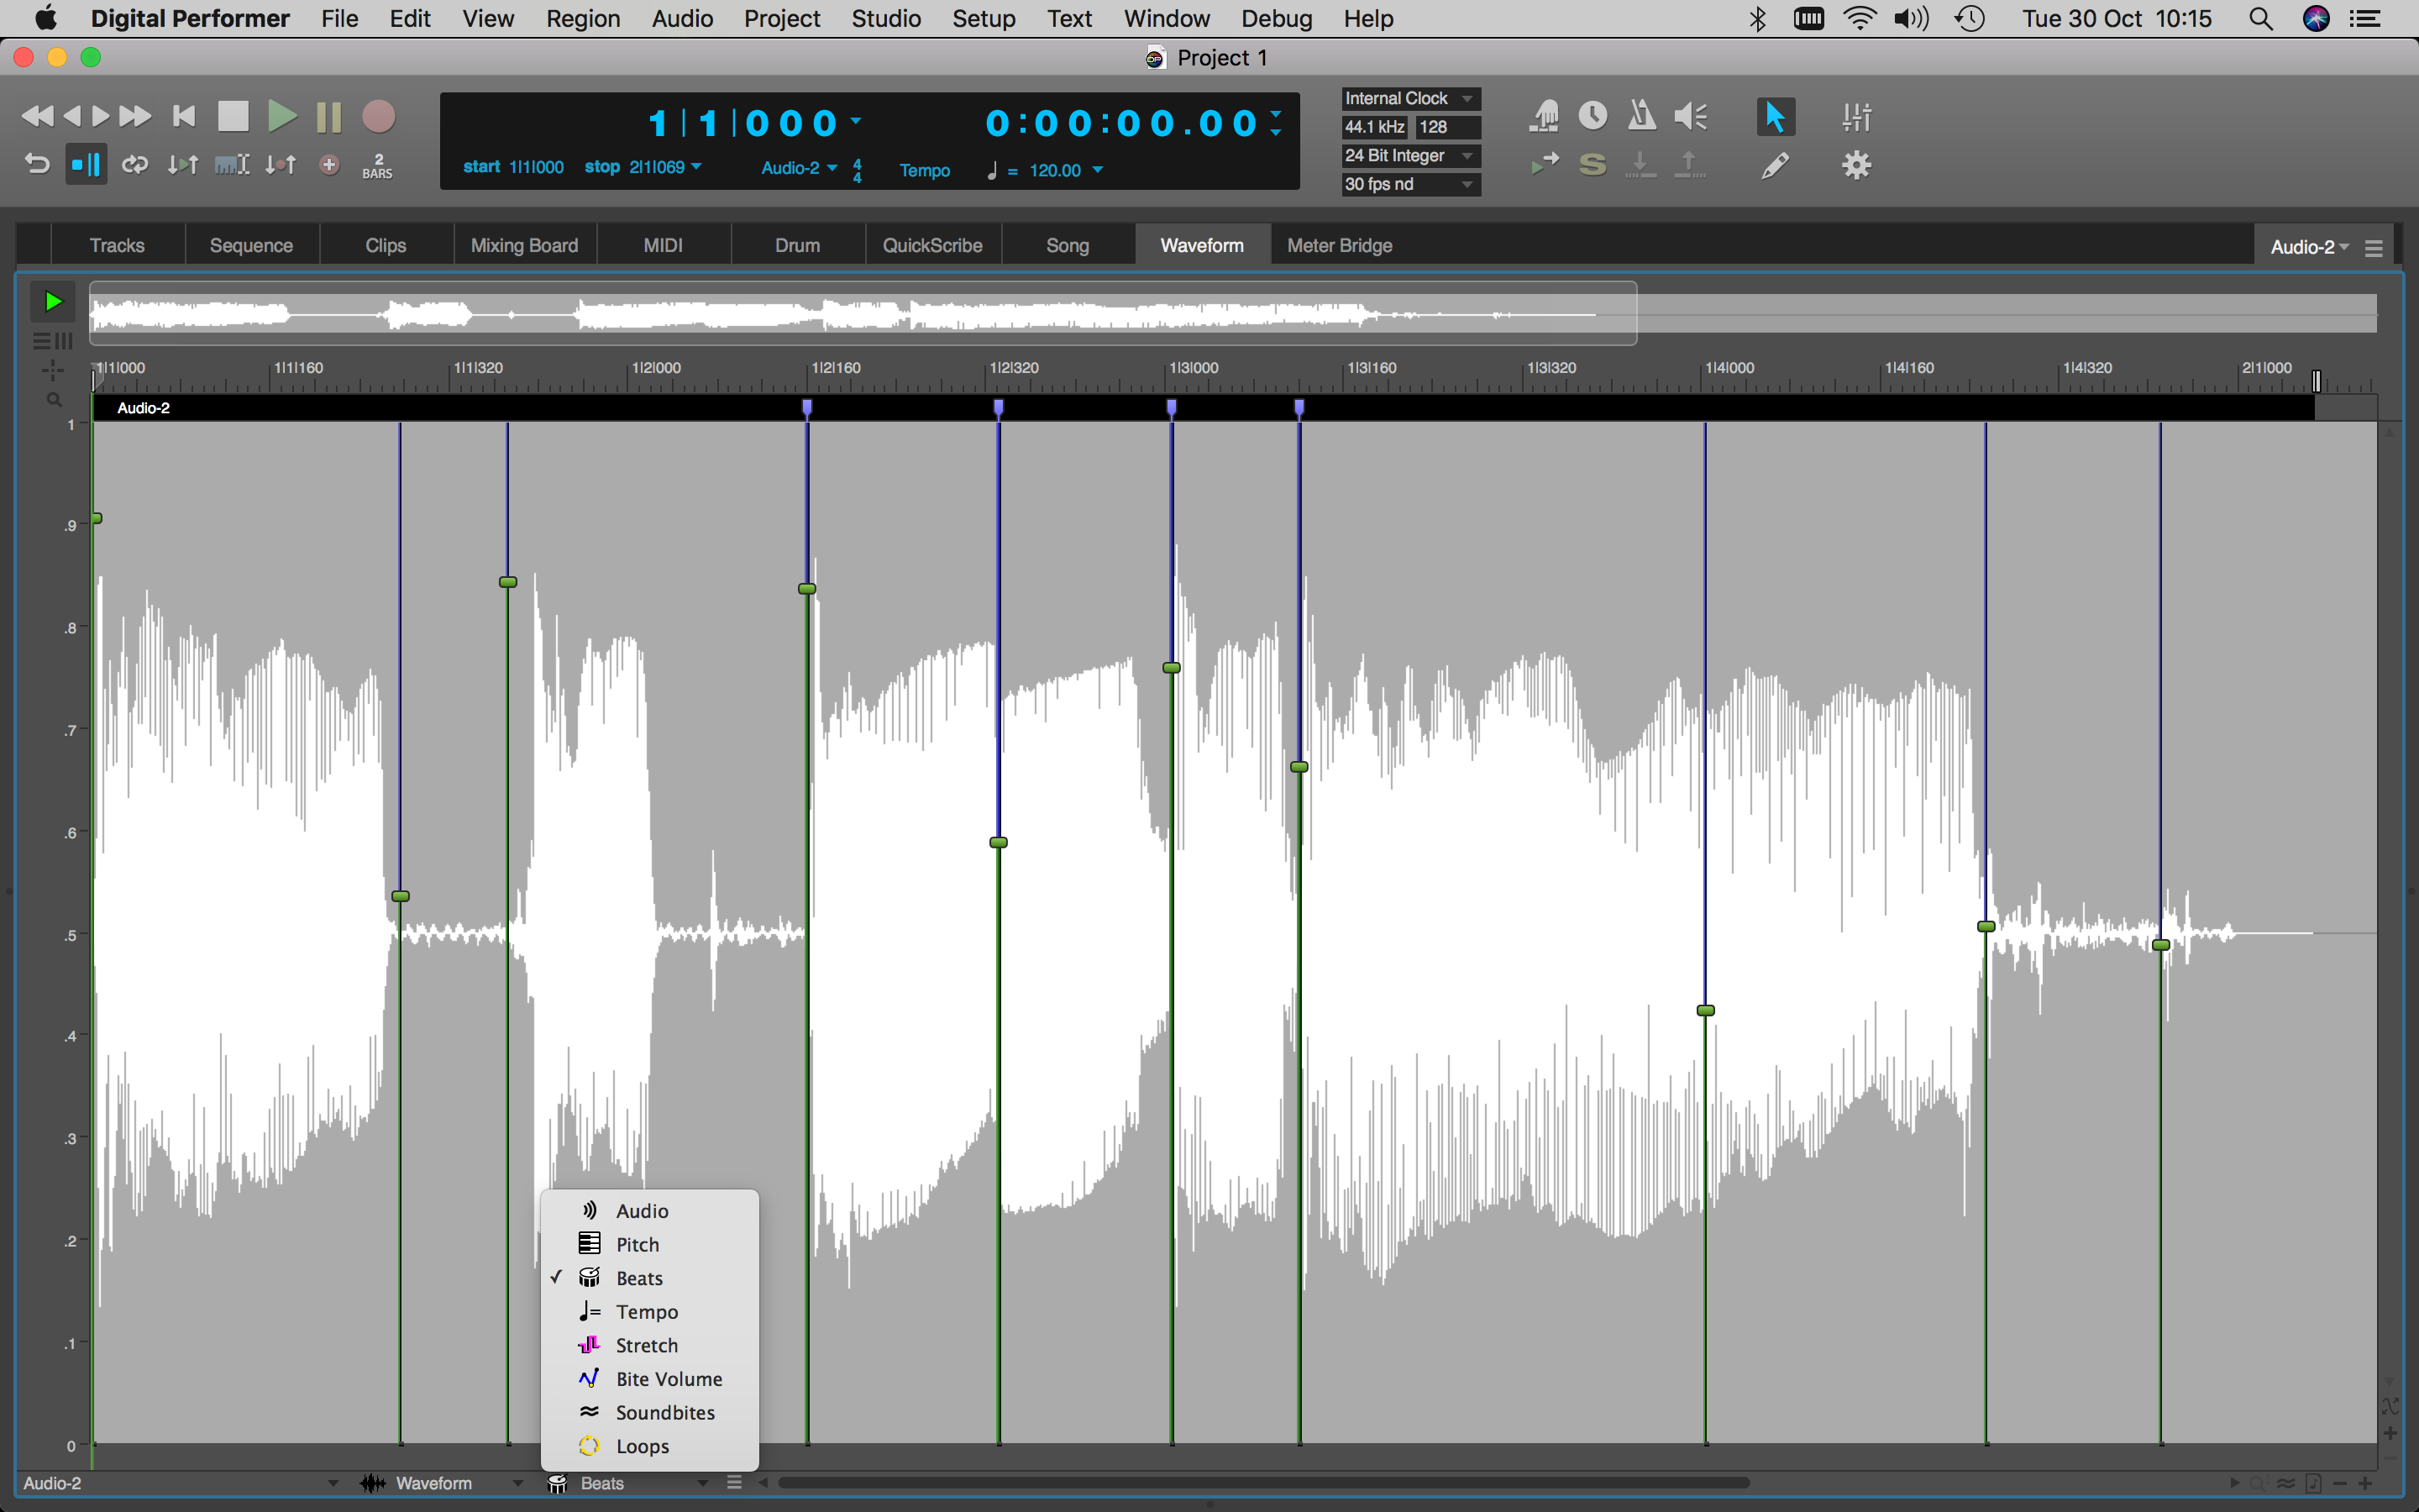Image resolution: width=2419 pixels, height=1512 pixels.
Task: Click the olive Solo S icon
Action: click(1593, 165)
